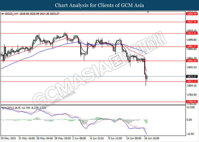
Task: Click the latest green candlestick on chart
Action: (147, 78)
